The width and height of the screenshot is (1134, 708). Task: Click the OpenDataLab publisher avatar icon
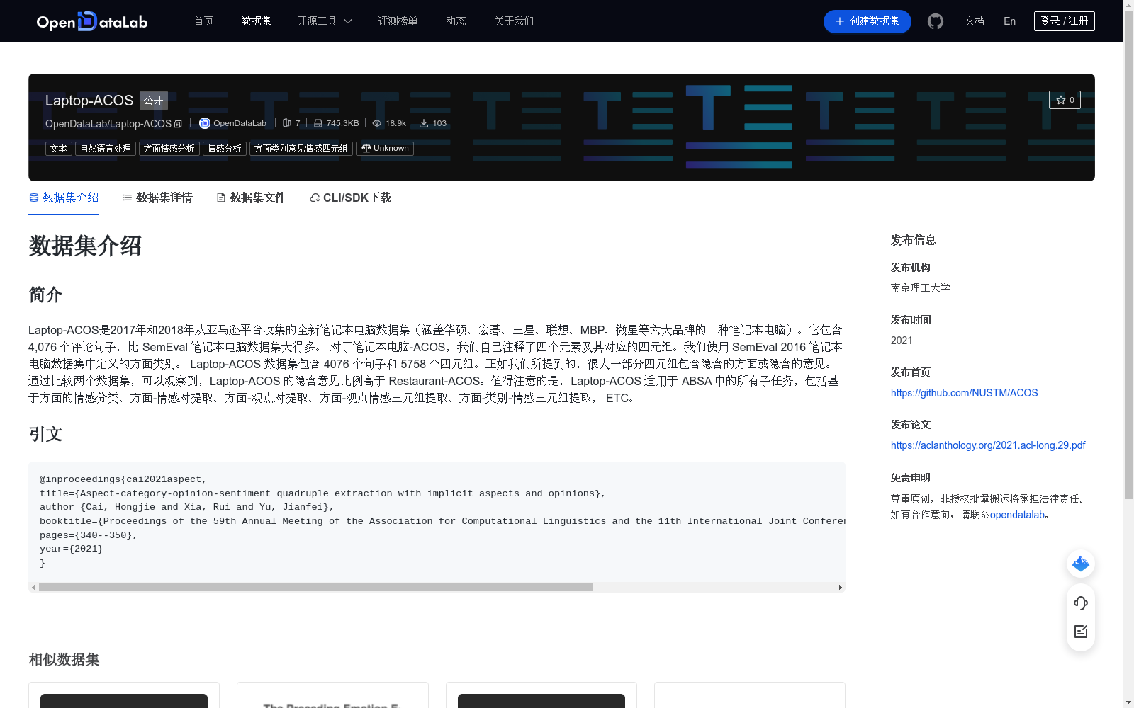(205, 123)
